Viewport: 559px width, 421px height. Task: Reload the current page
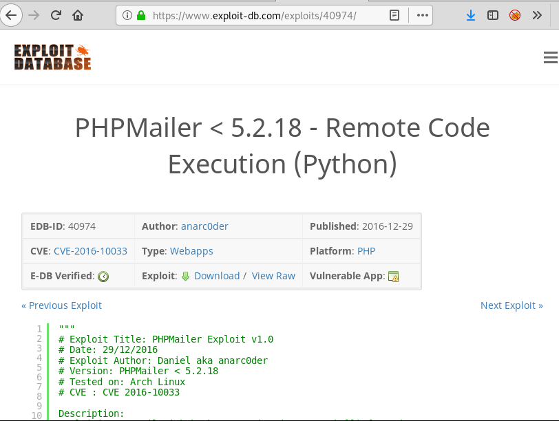point(56,14)
